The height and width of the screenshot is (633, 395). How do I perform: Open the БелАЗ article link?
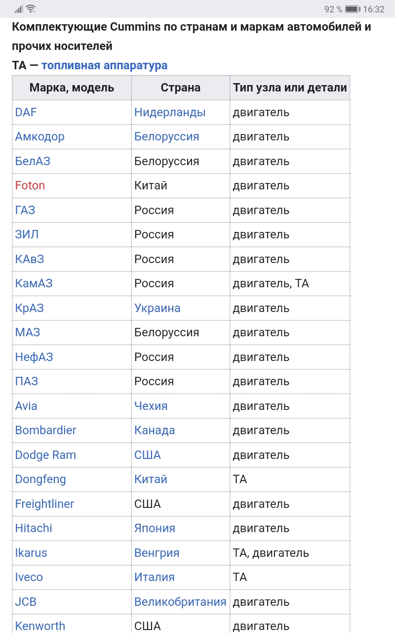(33, 161)
